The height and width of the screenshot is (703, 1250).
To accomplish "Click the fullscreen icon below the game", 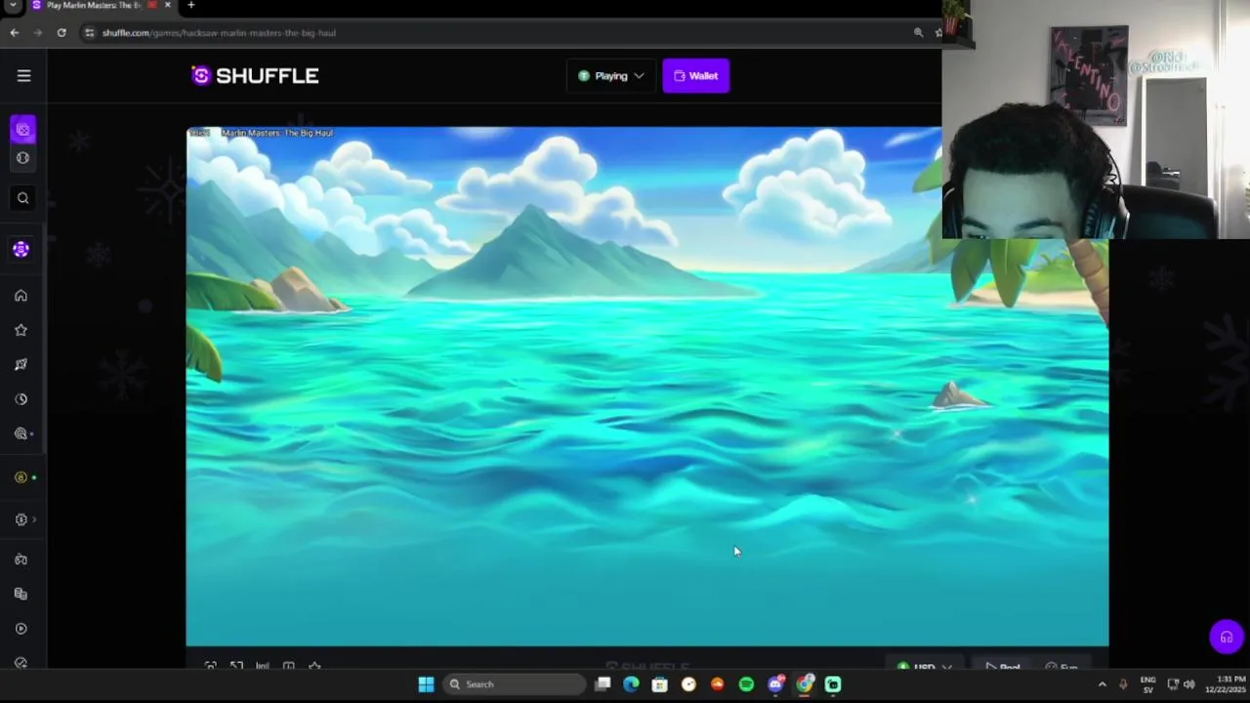I will pos(236,666).
